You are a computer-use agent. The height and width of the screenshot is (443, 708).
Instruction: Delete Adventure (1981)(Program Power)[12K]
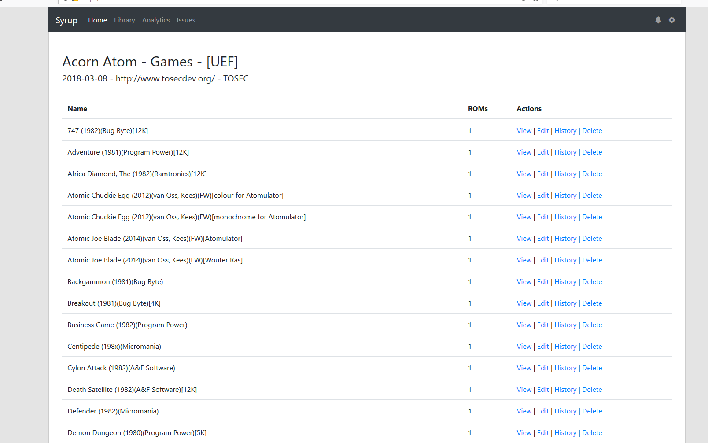click(x=592, y=152)
